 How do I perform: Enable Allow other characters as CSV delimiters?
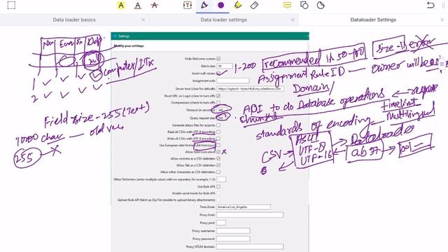pos(218,172)
